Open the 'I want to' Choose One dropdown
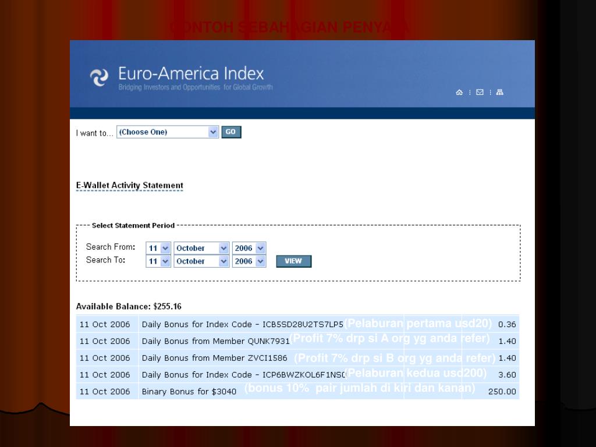 168,132
